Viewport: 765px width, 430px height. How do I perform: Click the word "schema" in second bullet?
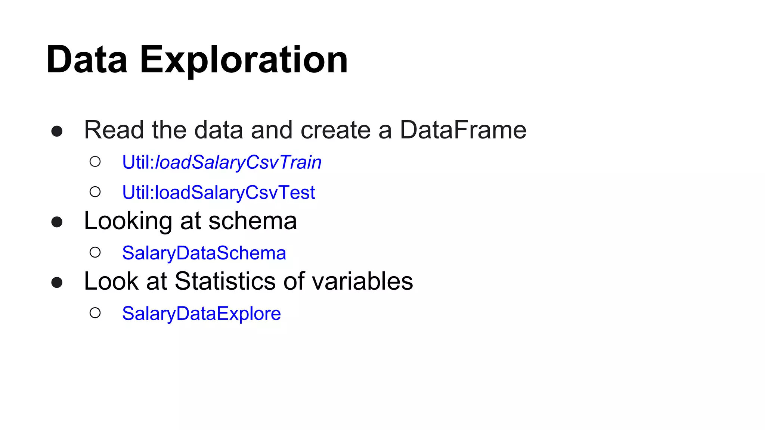click(x=253, y=221)
